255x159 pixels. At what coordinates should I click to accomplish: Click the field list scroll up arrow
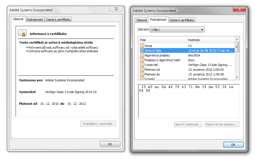pyautogui.click(x=237, y=39)
